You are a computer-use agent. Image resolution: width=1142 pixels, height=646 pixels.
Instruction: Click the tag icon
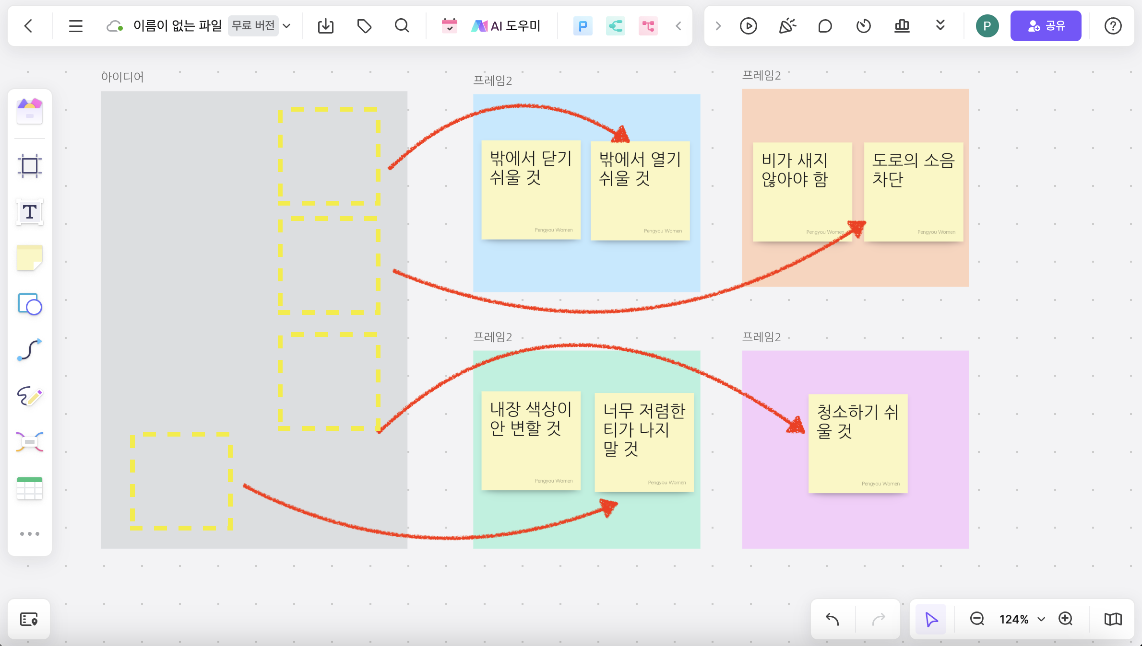pos(364,26)
